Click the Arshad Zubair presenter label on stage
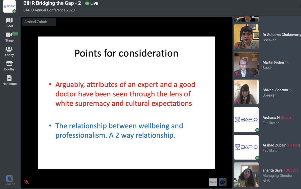The width and height of the screenshot is (301, 189). (39, 22)
